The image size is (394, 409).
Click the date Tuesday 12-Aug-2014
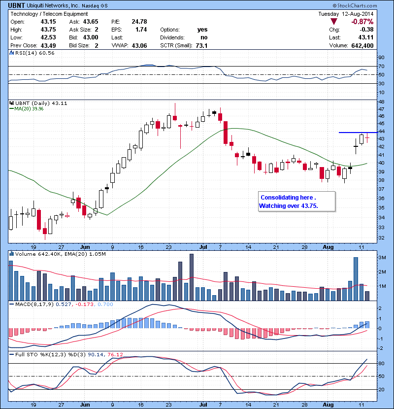[346, 14]
